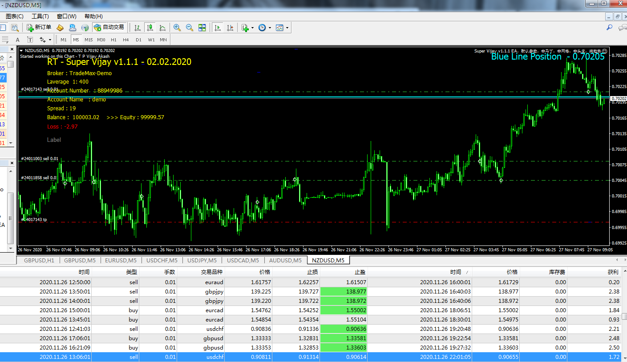Open the tile windows grid icon
The image size is (627, 362).
click(x=202, y=28)
